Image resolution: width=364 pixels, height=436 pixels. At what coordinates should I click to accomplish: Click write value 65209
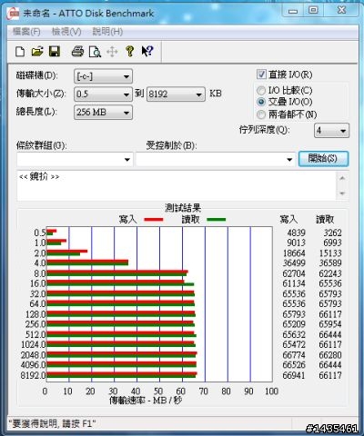(294, 324)
